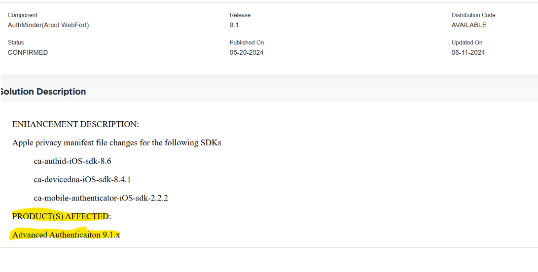Select the ca-devicedna-iOS-sdk-8.4.1 entry
The image size is (538, 272).
pos(82,179)
